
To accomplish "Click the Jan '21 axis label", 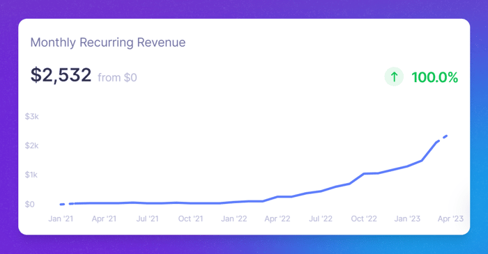I will 61,219.
